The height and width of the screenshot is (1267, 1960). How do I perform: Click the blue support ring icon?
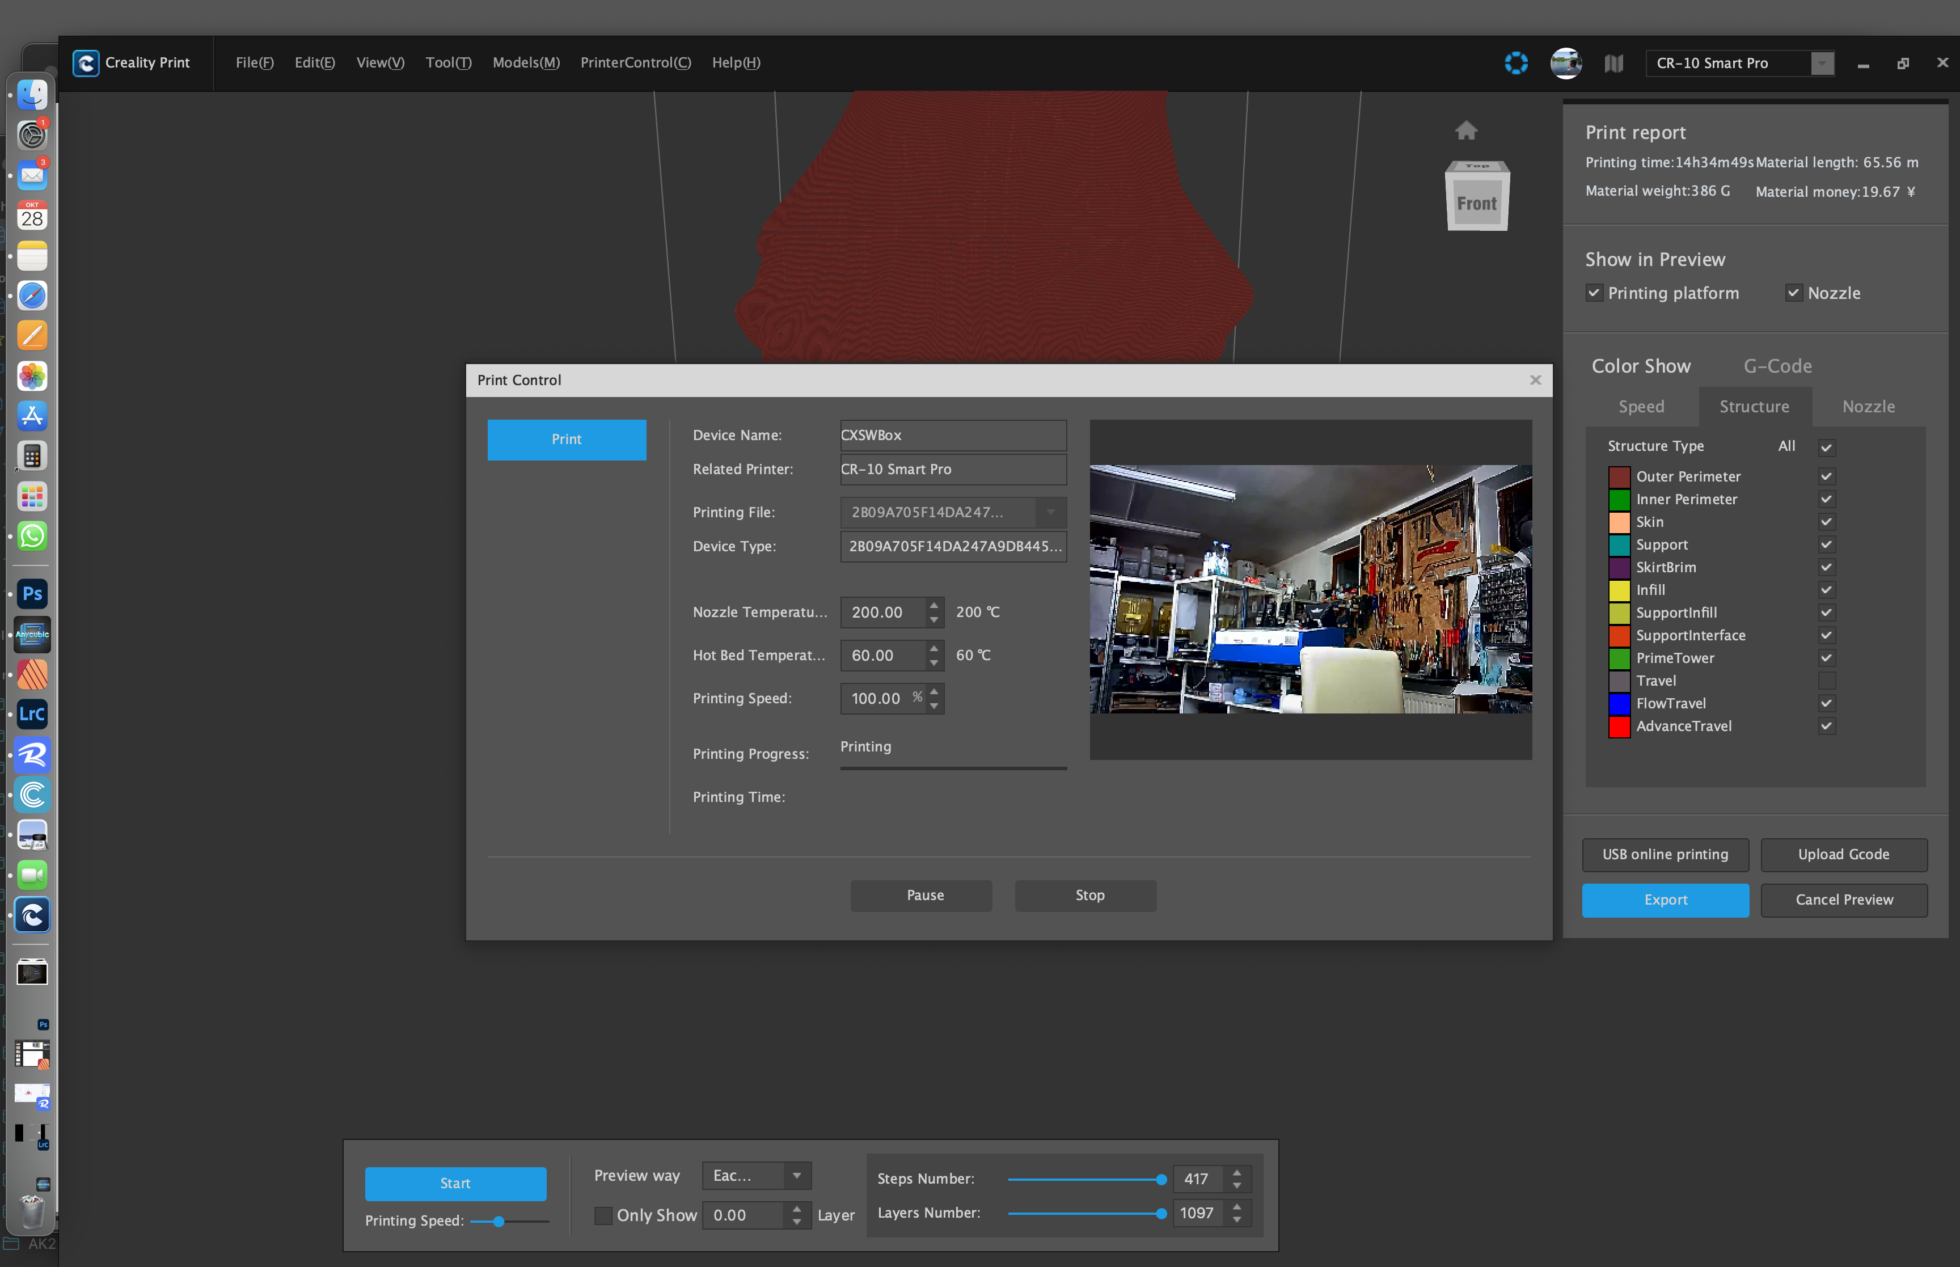(x=1516, y=64)
